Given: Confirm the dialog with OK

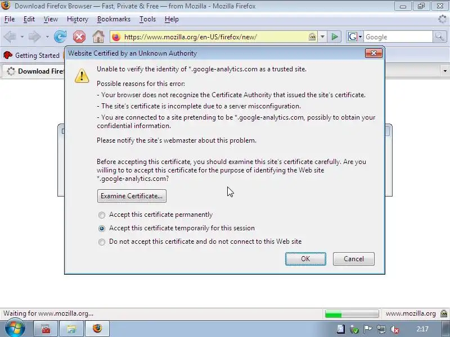Looking at the screenshot, I should [x=305, y=259].
